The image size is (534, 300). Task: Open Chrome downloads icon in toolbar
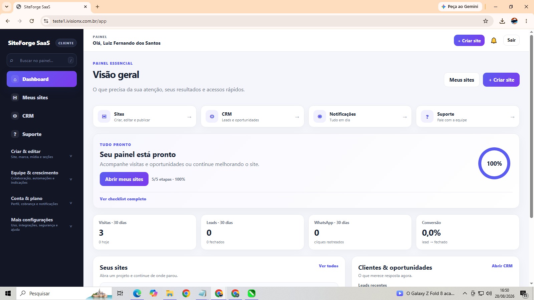(x=502, y=21)
